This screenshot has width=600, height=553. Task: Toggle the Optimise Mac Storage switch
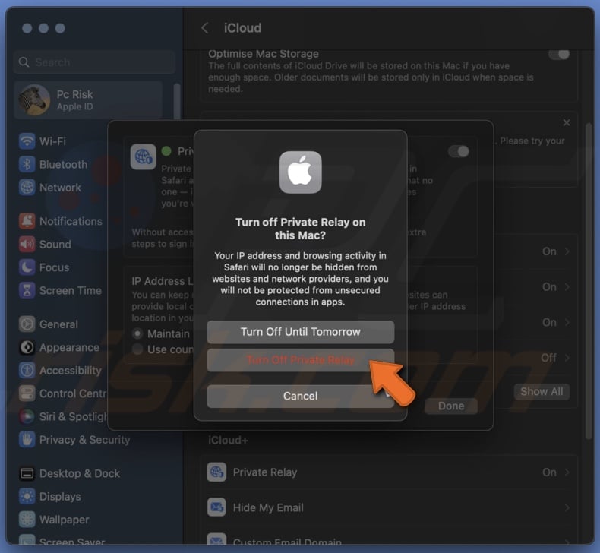click(x=559, y=55)
